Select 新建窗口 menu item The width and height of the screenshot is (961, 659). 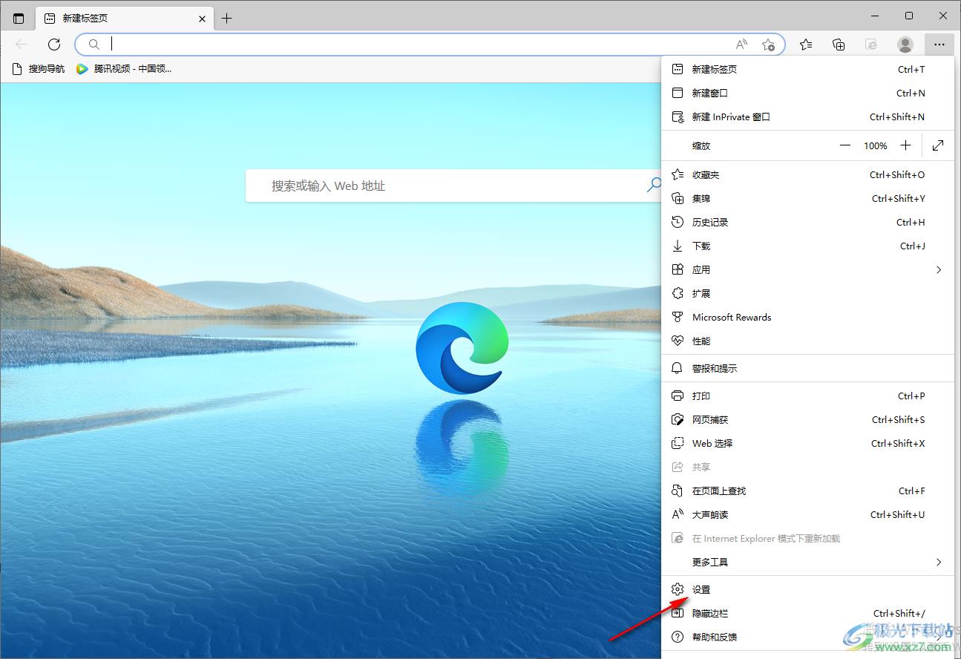[807, 93]
